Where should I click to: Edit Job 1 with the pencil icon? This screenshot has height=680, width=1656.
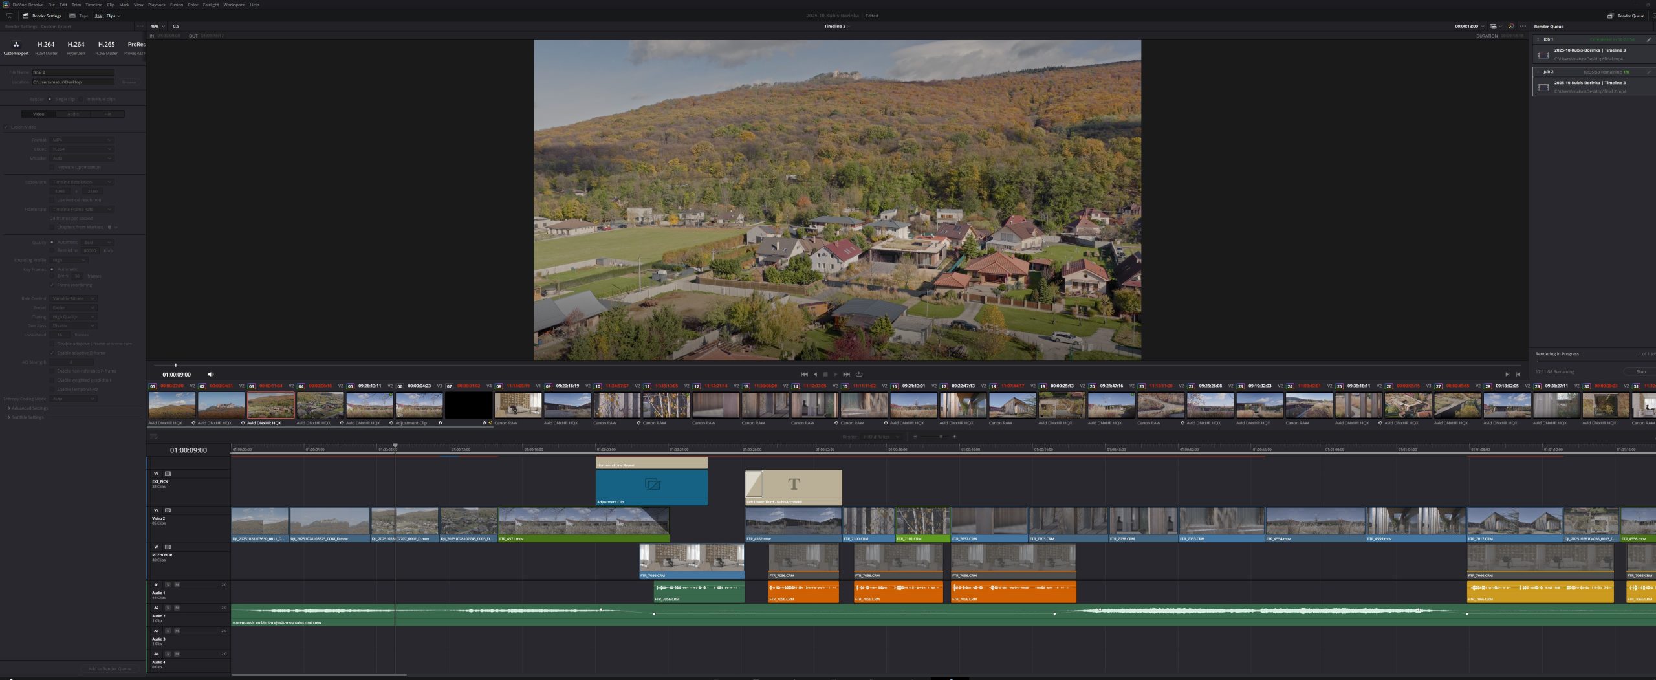(1649, 39)
